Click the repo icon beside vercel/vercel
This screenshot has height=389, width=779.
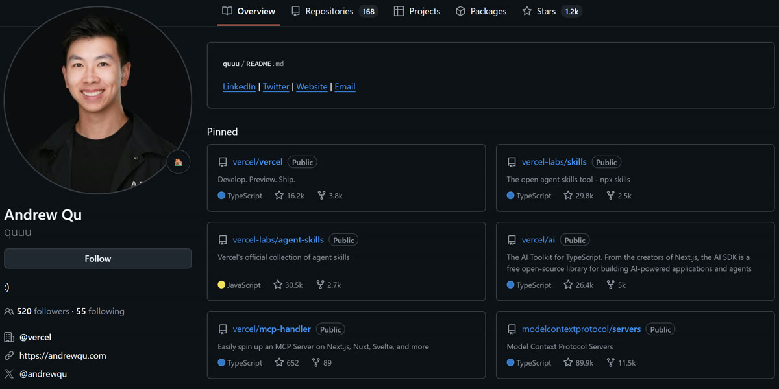coord(223,163)
